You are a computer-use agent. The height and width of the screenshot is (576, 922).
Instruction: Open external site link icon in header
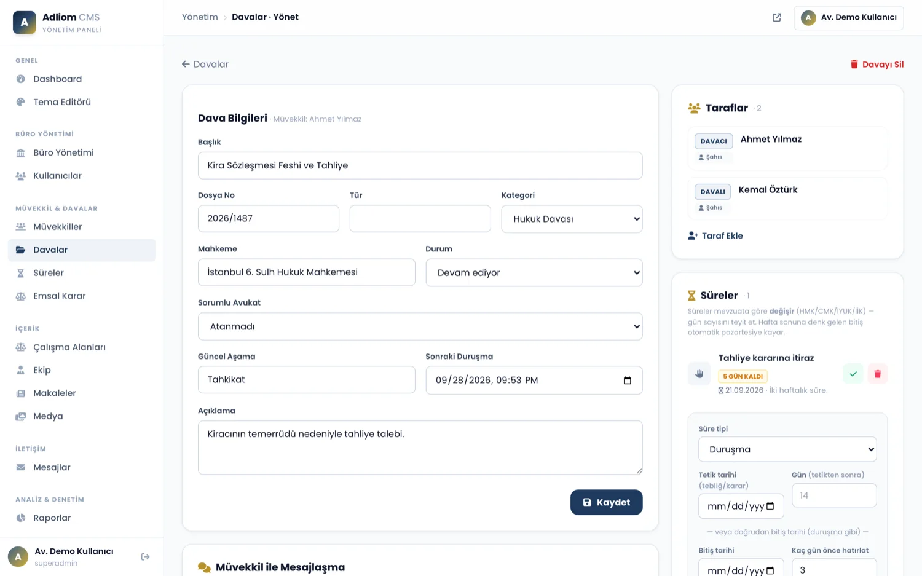(777, 17)
